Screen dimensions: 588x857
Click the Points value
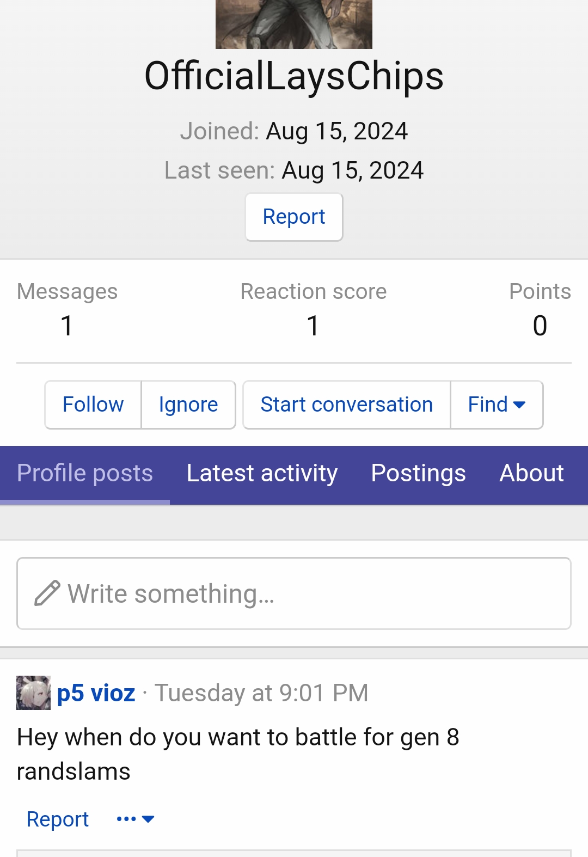point(540,326)
